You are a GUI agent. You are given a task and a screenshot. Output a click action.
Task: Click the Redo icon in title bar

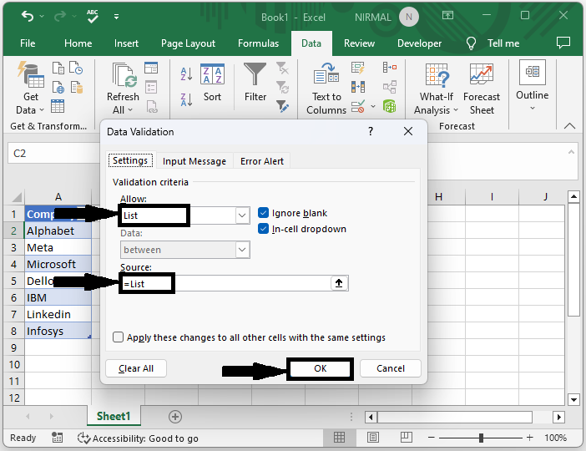[x=60, y=17]
